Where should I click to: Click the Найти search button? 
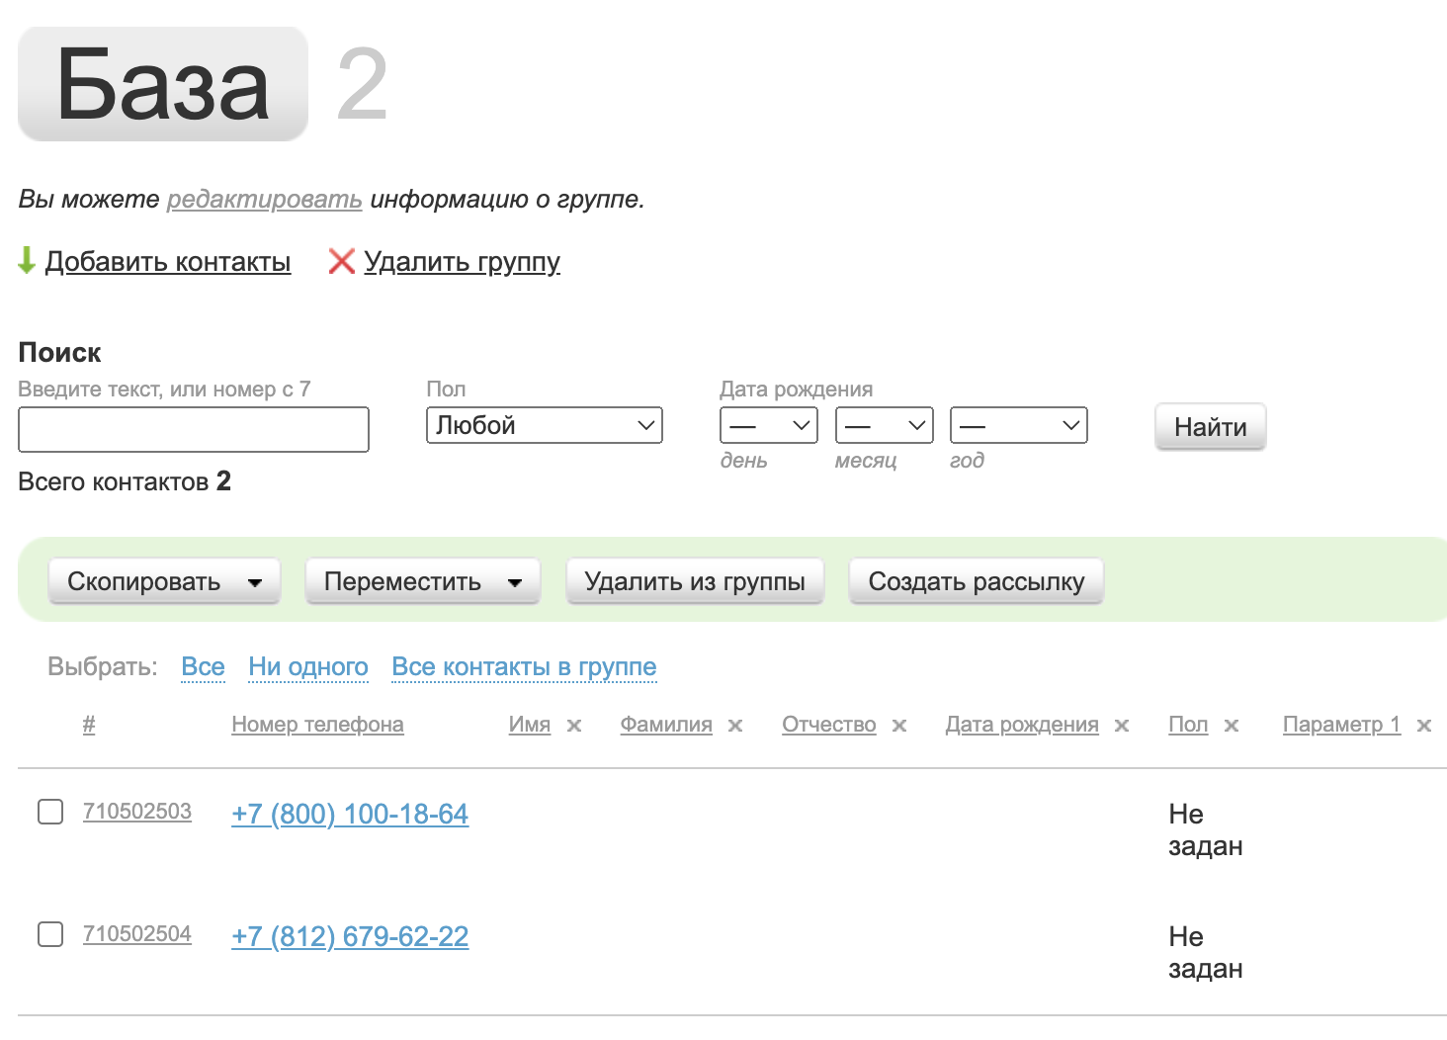(x=1211, y=427)
